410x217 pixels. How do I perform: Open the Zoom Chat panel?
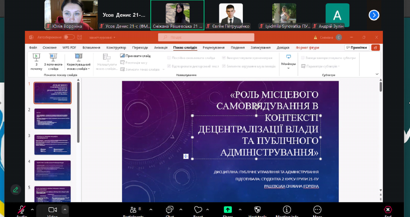[170, 210]
